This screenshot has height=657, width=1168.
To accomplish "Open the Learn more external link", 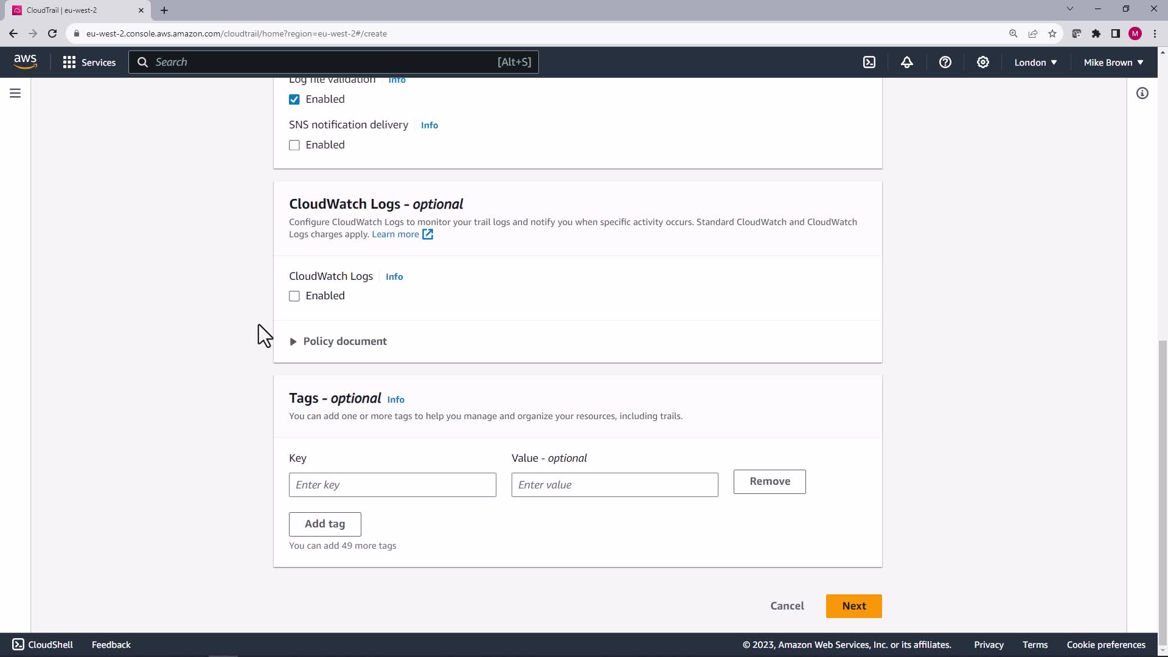I will 402,234.
